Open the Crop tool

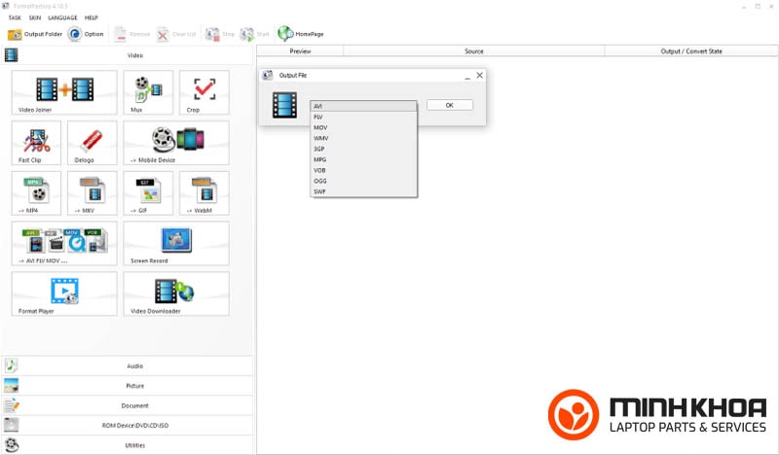tap(204, 92)
